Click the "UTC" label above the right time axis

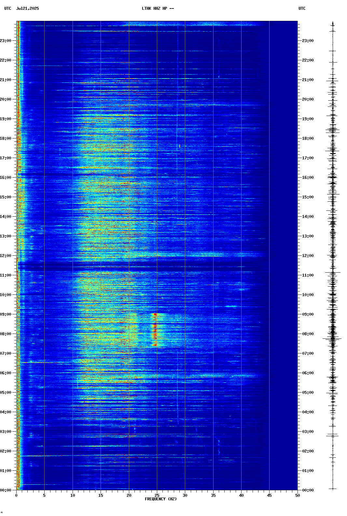tap(302, 8)
